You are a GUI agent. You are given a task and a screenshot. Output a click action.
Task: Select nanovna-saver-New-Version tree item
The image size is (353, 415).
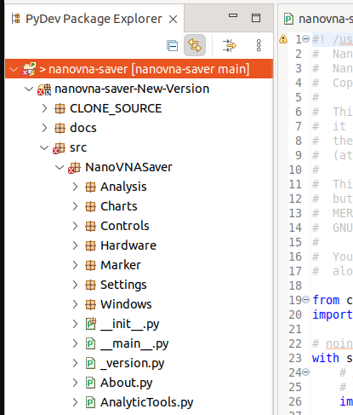pos(132,89)
